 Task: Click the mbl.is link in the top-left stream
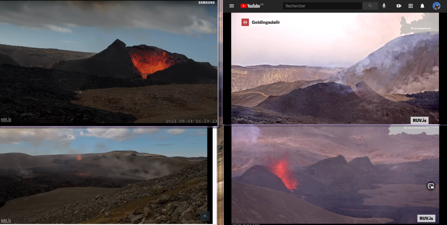click(x=6, y=119)
